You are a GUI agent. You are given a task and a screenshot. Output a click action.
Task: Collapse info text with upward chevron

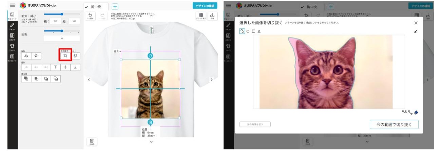tap(151, 15)
